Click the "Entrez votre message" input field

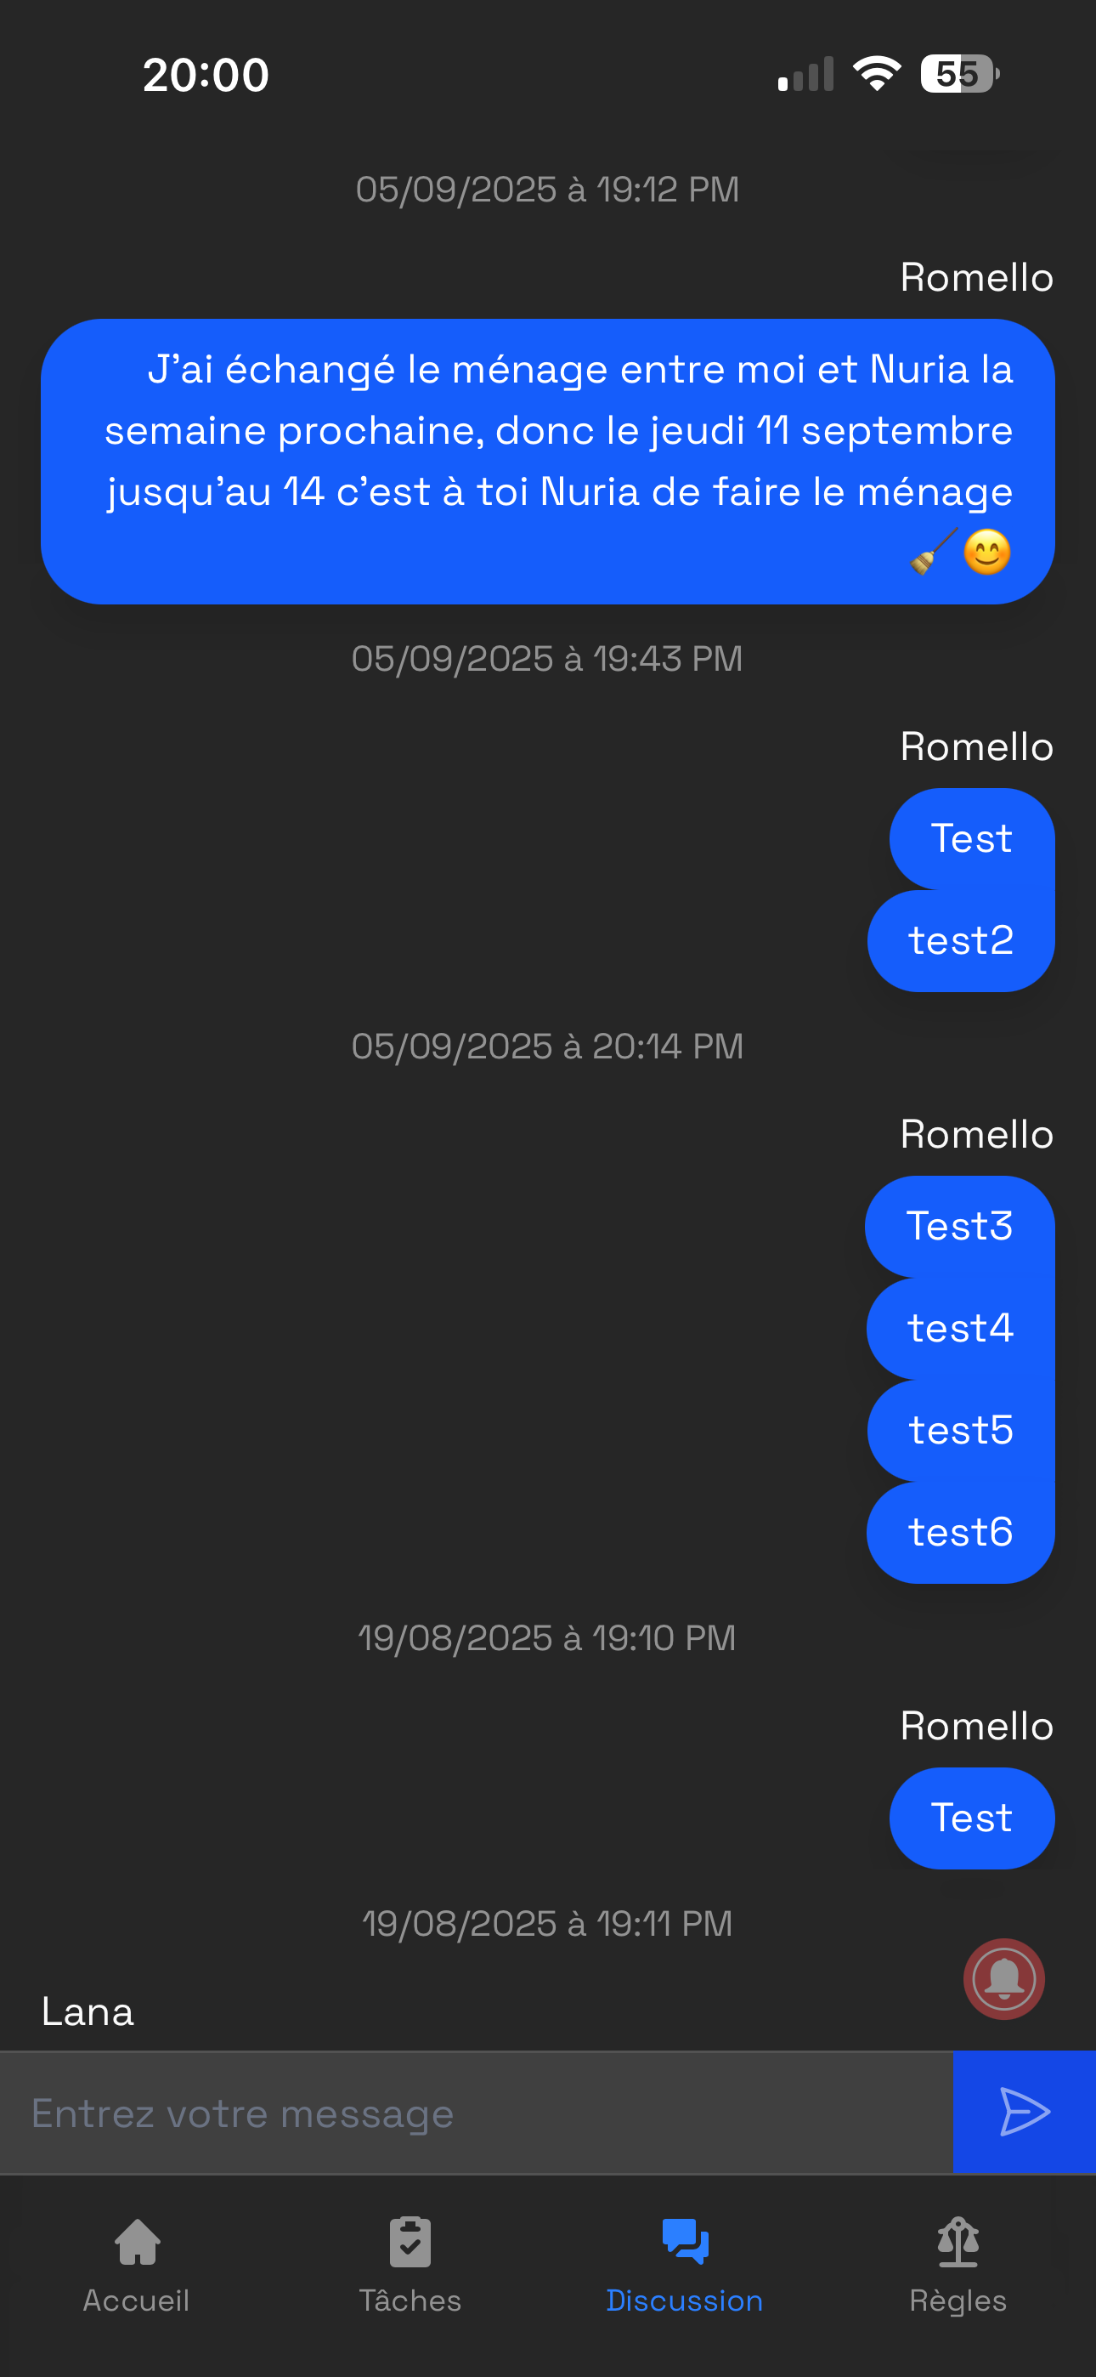click(476, 2113)
